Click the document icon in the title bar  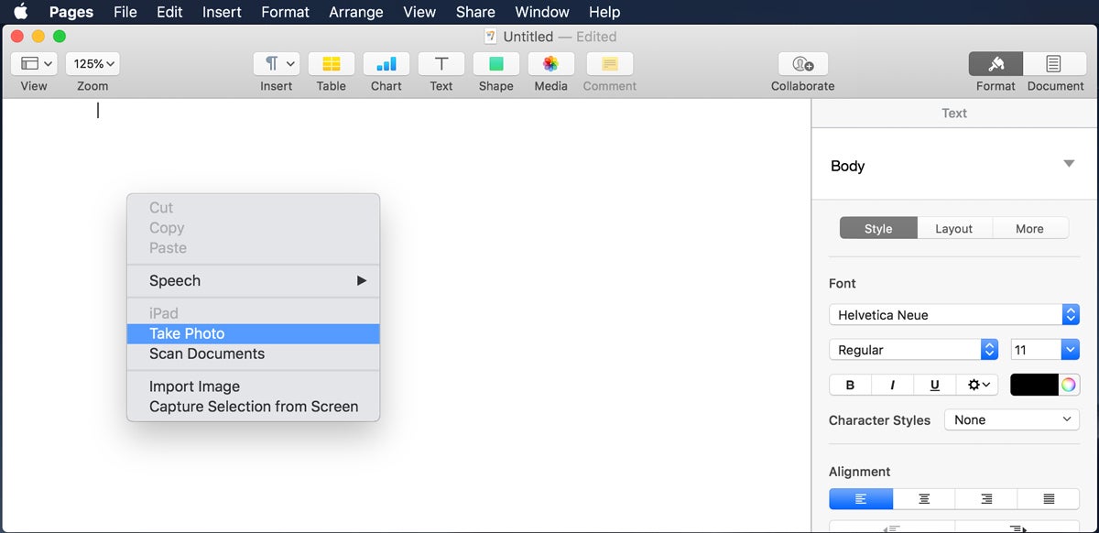pos(492,37)
